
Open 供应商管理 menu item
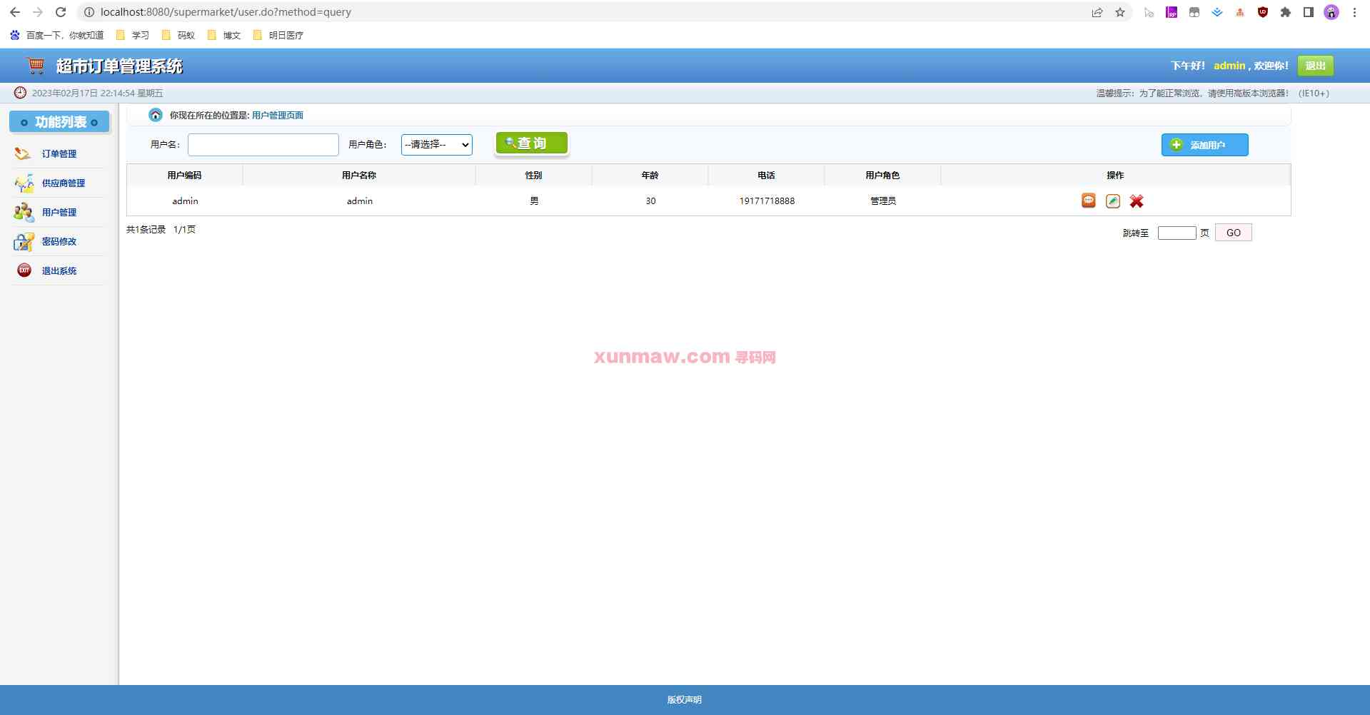[64, 183]
